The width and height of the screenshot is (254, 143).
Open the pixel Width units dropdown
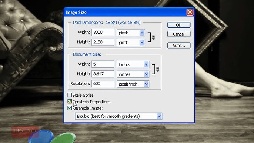pyautogui.click(x=131, y=33)
